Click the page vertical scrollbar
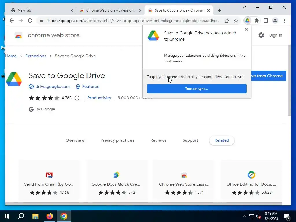Viewport: 296px width, 222px height. [x=289, y=80]
